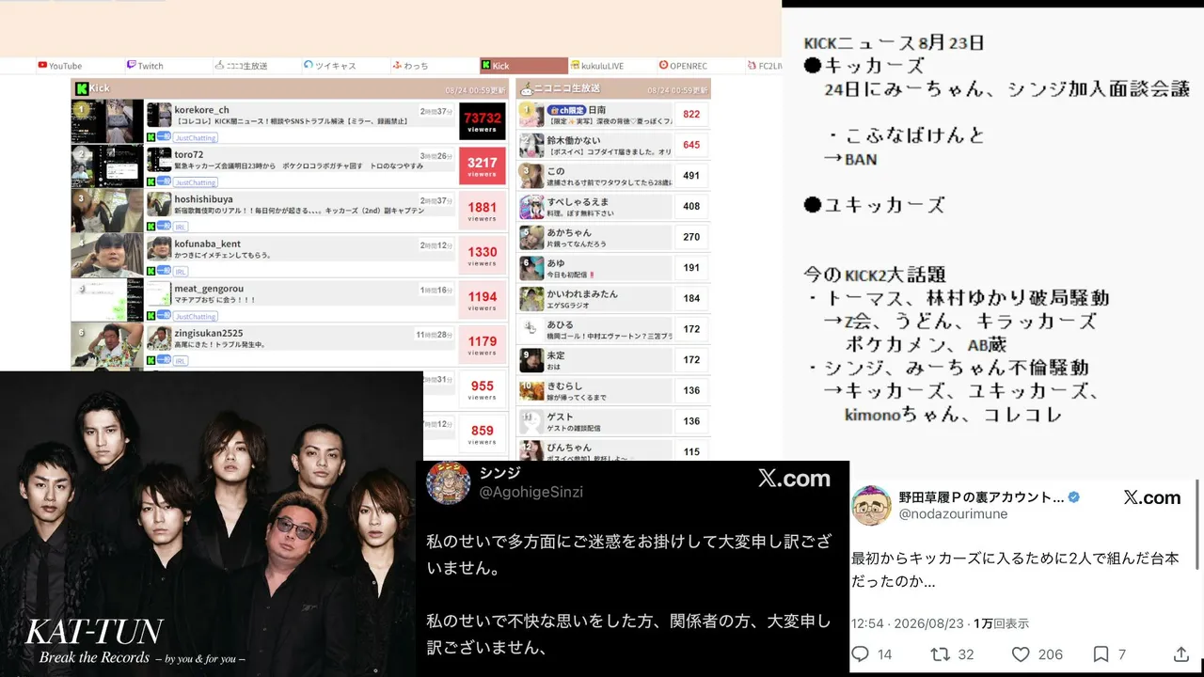Open あゆ broadcast avatar
Viewport: 1204px width, 677px height.
[532, 268]
